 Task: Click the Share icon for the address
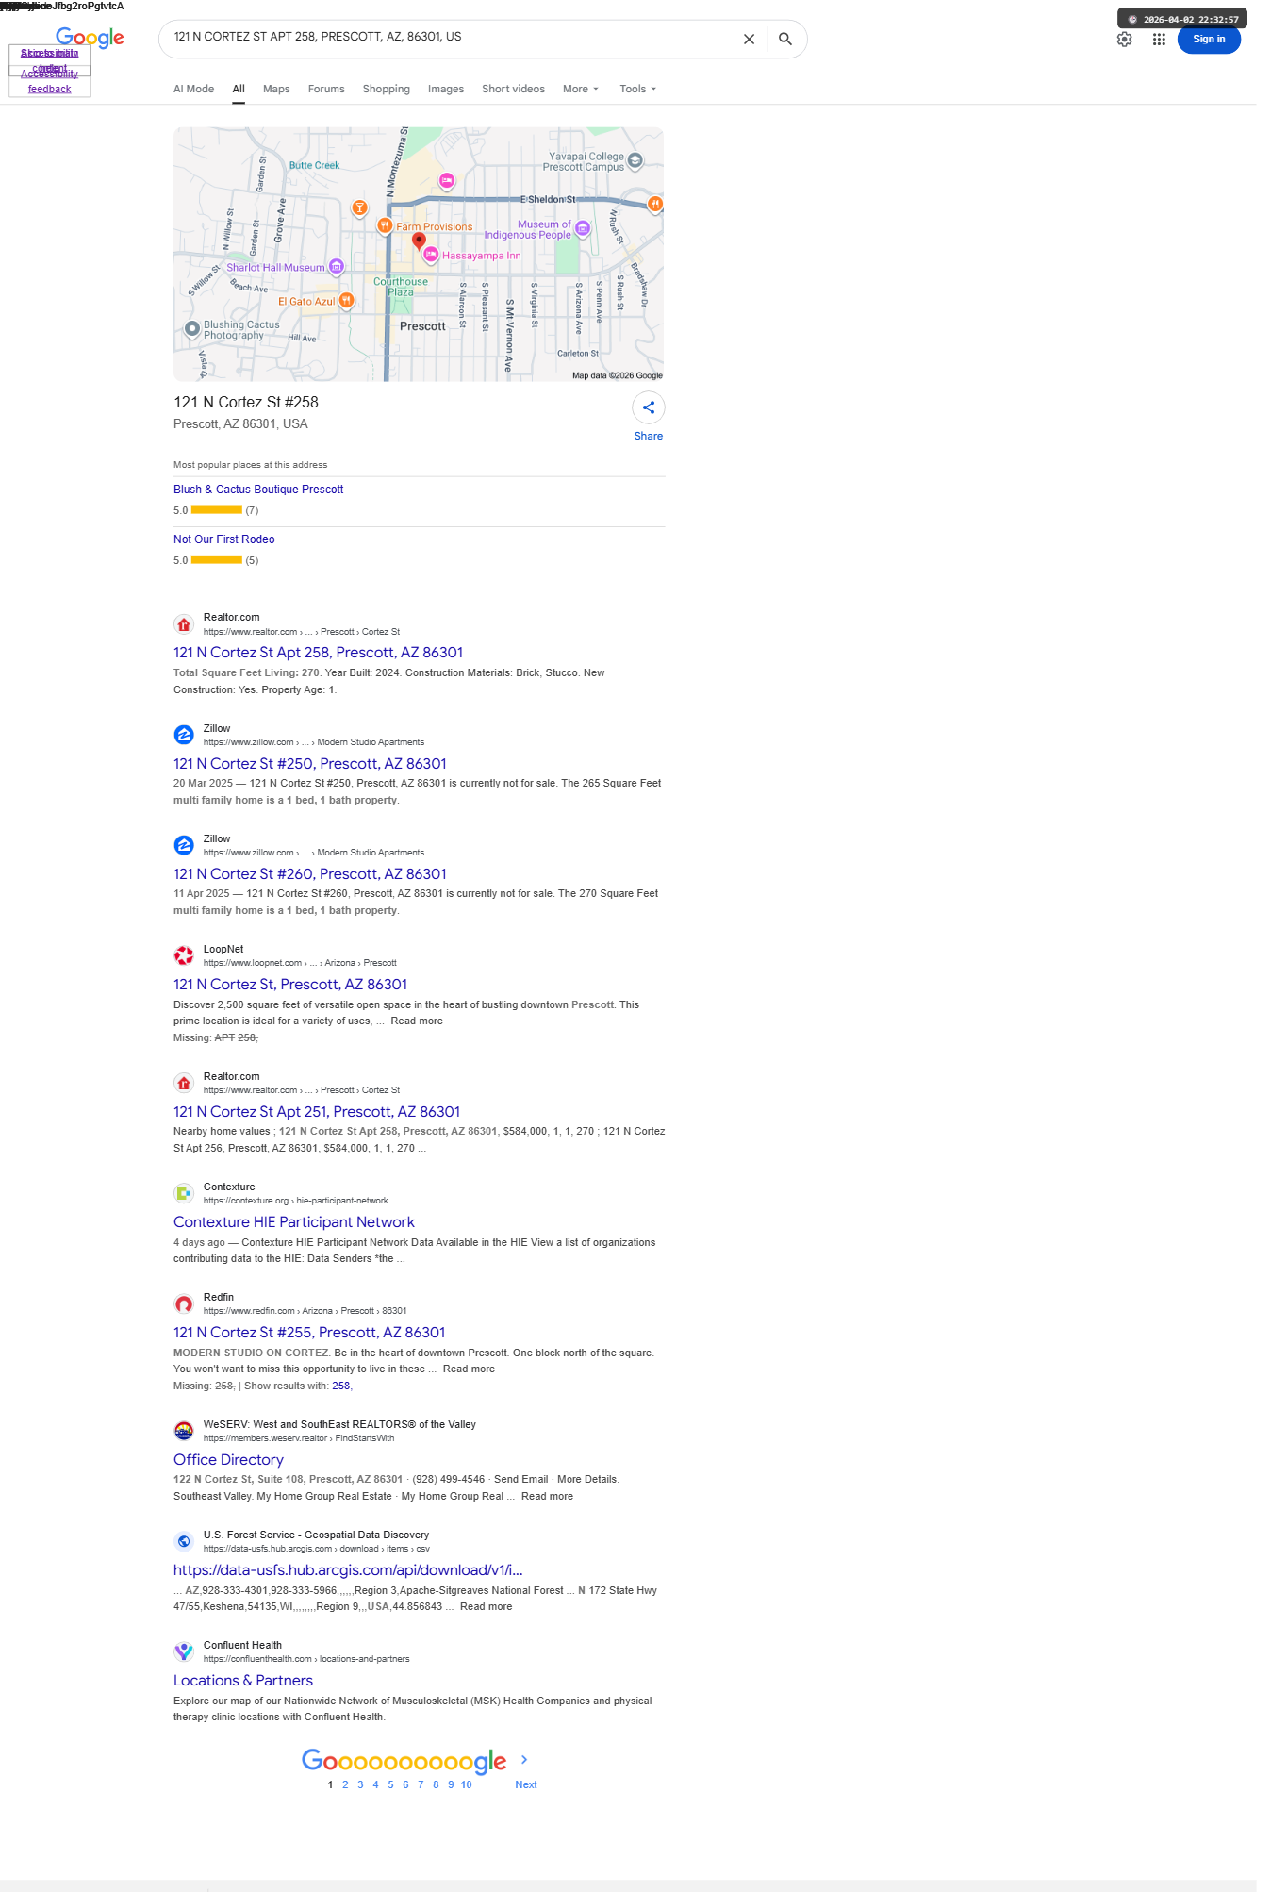pos(649,407)
